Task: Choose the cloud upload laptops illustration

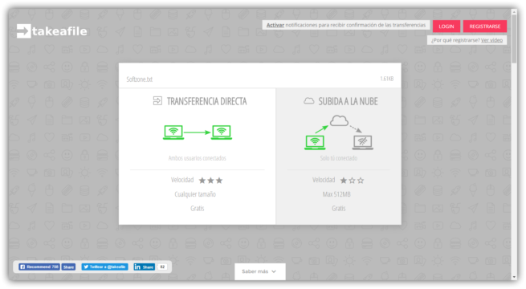Action: pos(339,132)
